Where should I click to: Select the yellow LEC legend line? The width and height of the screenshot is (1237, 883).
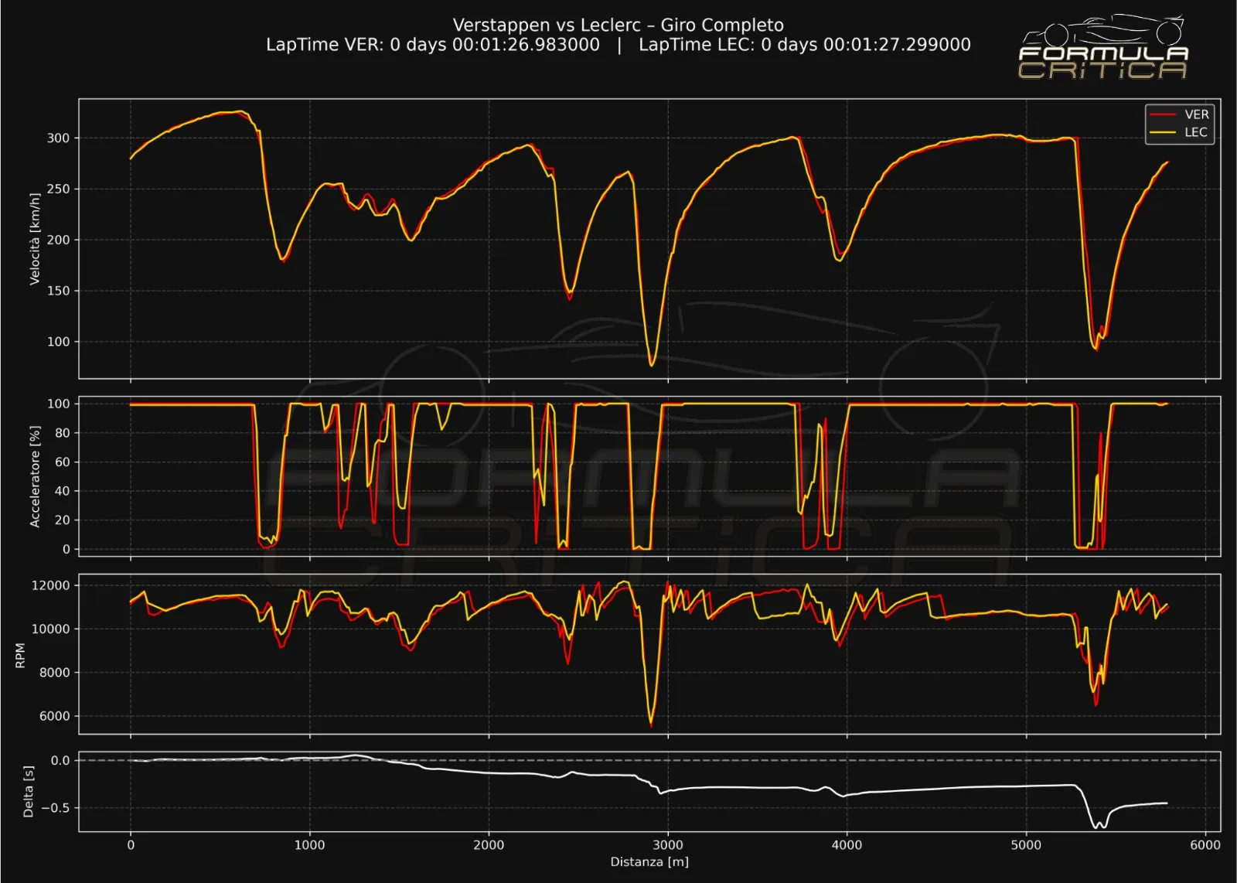click(x=1162, y=132)
